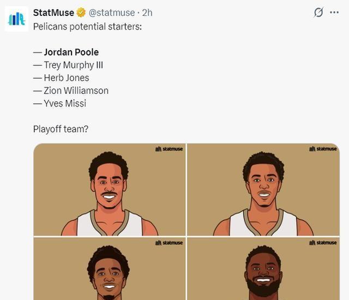The image size is (349, 300).
Task: Click the StatMuse display name
Action: [x=53, y=13]
